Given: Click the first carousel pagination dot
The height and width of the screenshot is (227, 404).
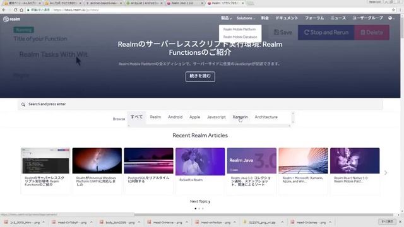Looking at the screenshot, I should click(196, 209).
